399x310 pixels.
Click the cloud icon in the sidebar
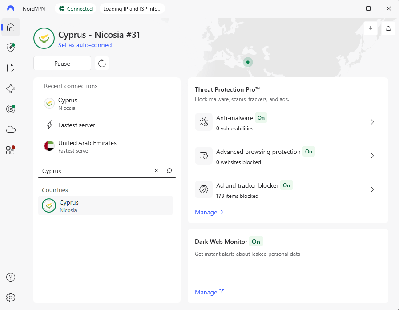tap(10, 129)
